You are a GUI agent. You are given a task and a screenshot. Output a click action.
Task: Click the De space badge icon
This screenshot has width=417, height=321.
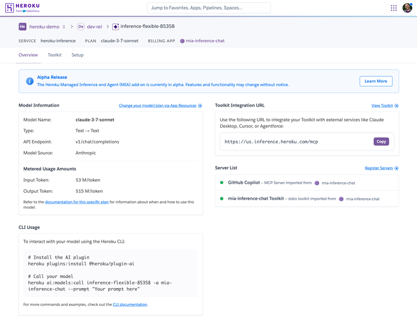(x=81, y=27)
